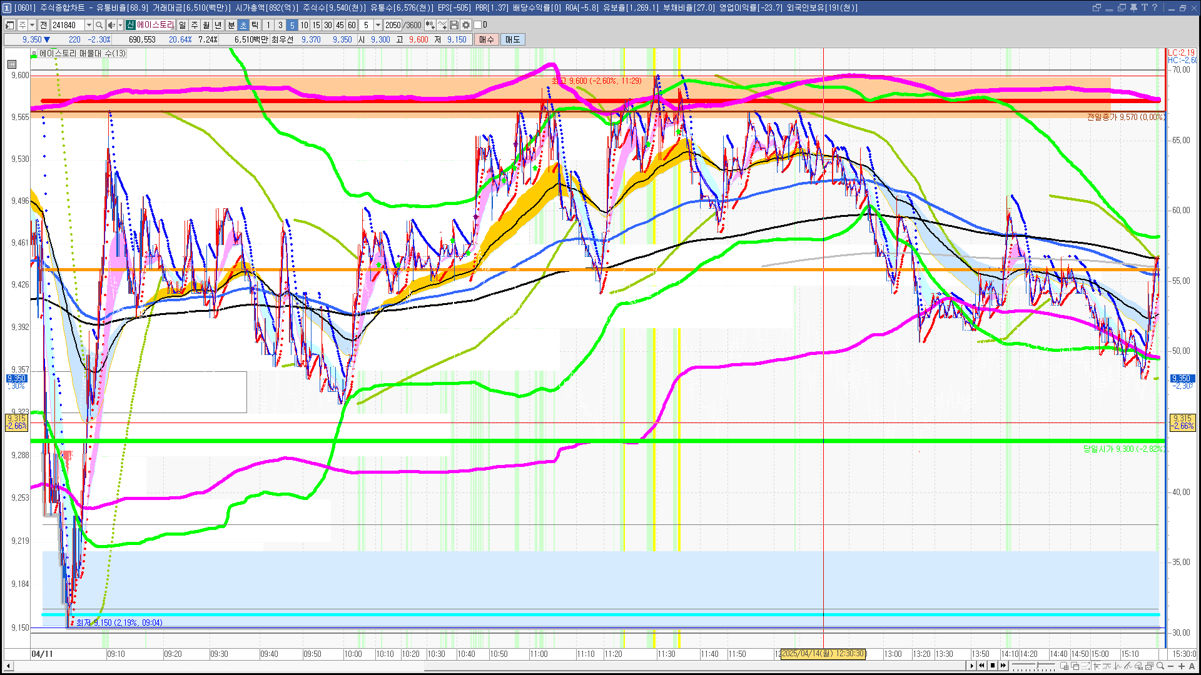Click the plus zoom-in icon at bottom
The image size is (1201, 675).
point(1182,666)
